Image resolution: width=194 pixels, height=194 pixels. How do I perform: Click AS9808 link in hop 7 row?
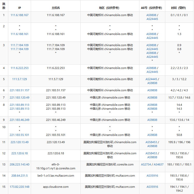point(152,98)
